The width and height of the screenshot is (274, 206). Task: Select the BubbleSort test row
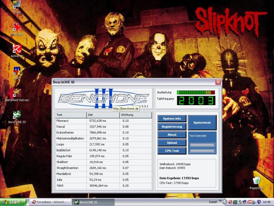tap(104, 150)
